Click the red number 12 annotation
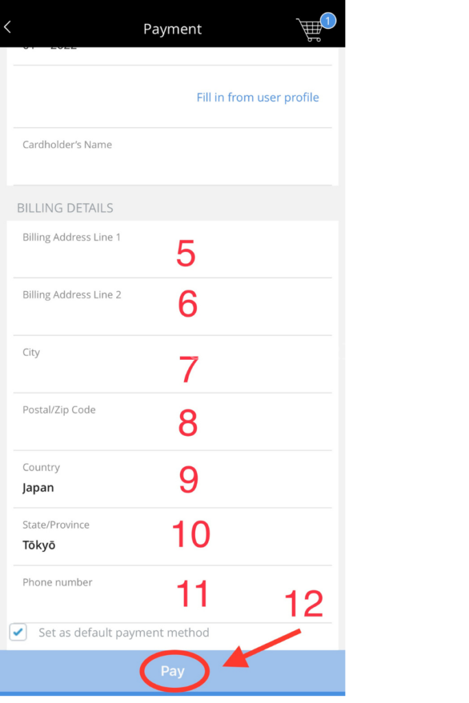 point(303,604)
